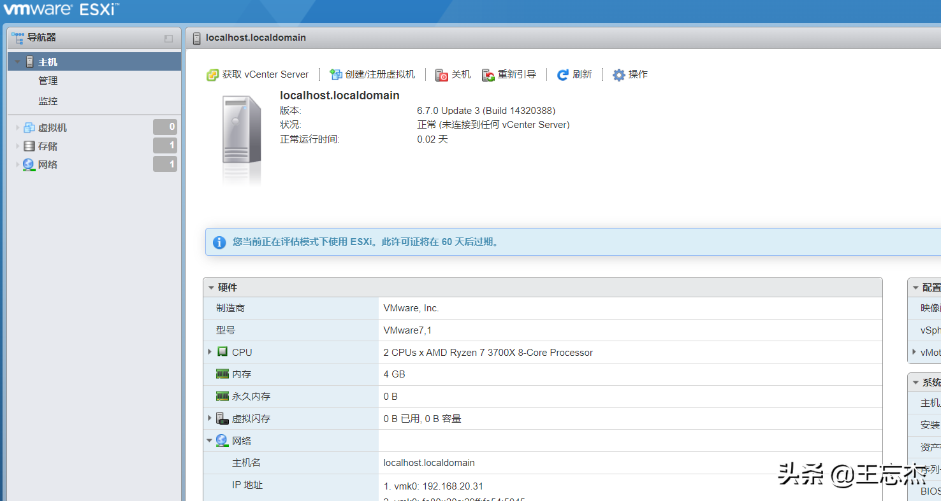This screenshot has width=941, height=501.
Task: Click version text 6.7.0 Update 3
Action: [486, 111]
